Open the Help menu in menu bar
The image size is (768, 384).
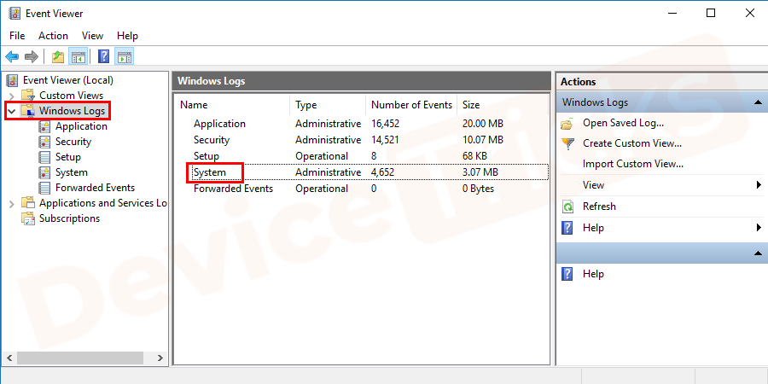[127, 36]
